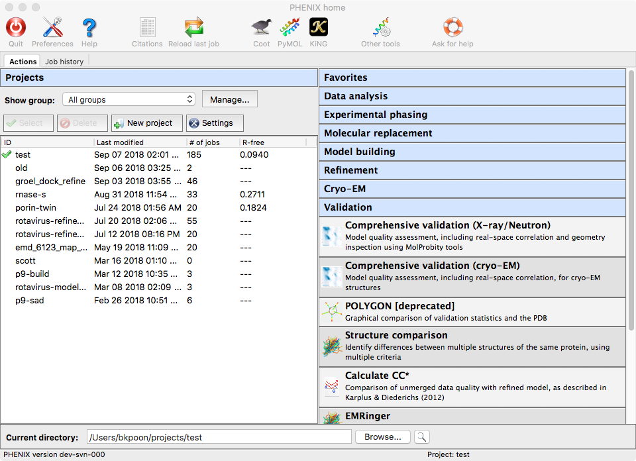Launch PyMOL viewer icon
Viewport: 636px width, 461px height.
coord(290,28)
